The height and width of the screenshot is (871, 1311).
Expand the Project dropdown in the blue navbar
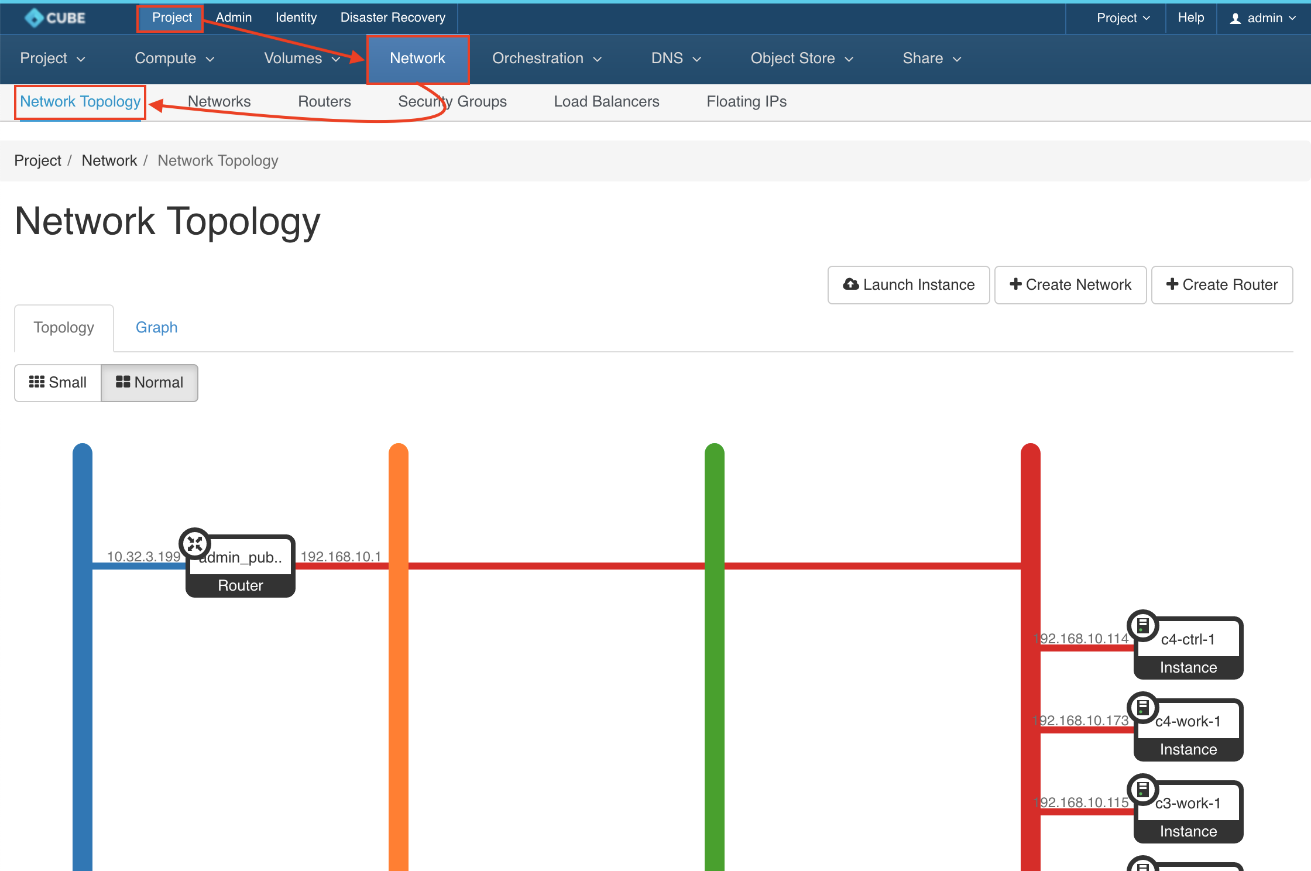pos(53,59)
